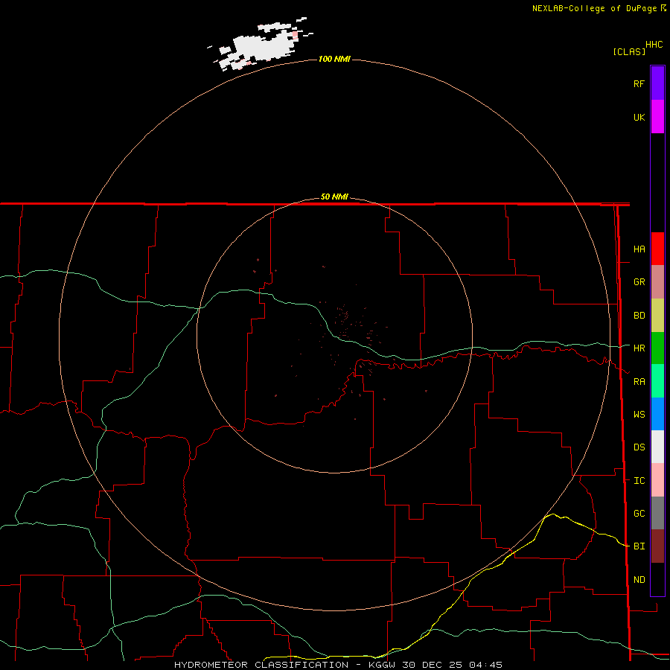Click the 50 NMI range ring label
Screen dimensions: 670x670
334,197
